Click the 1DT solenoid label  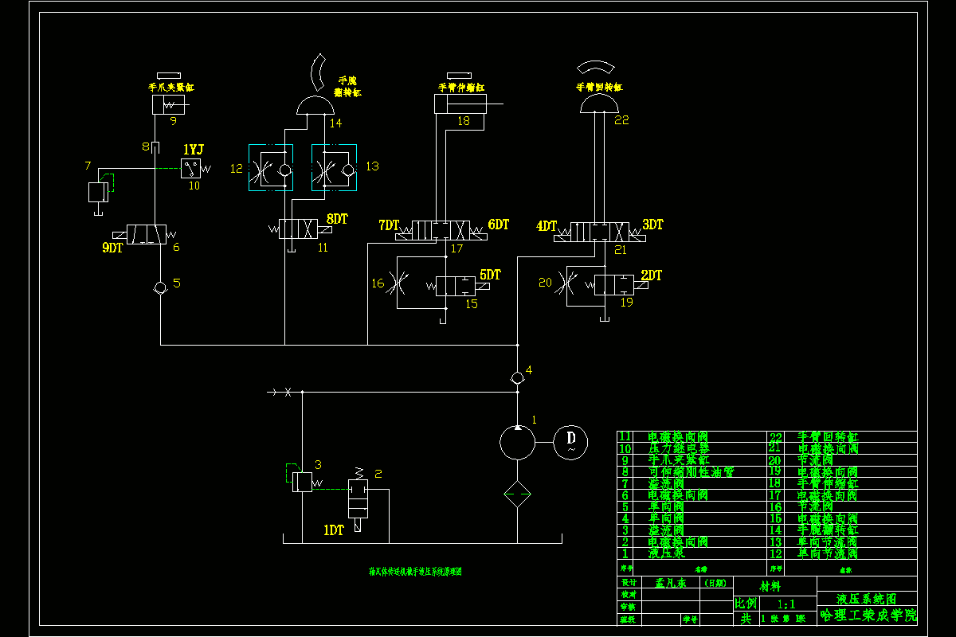334,530
